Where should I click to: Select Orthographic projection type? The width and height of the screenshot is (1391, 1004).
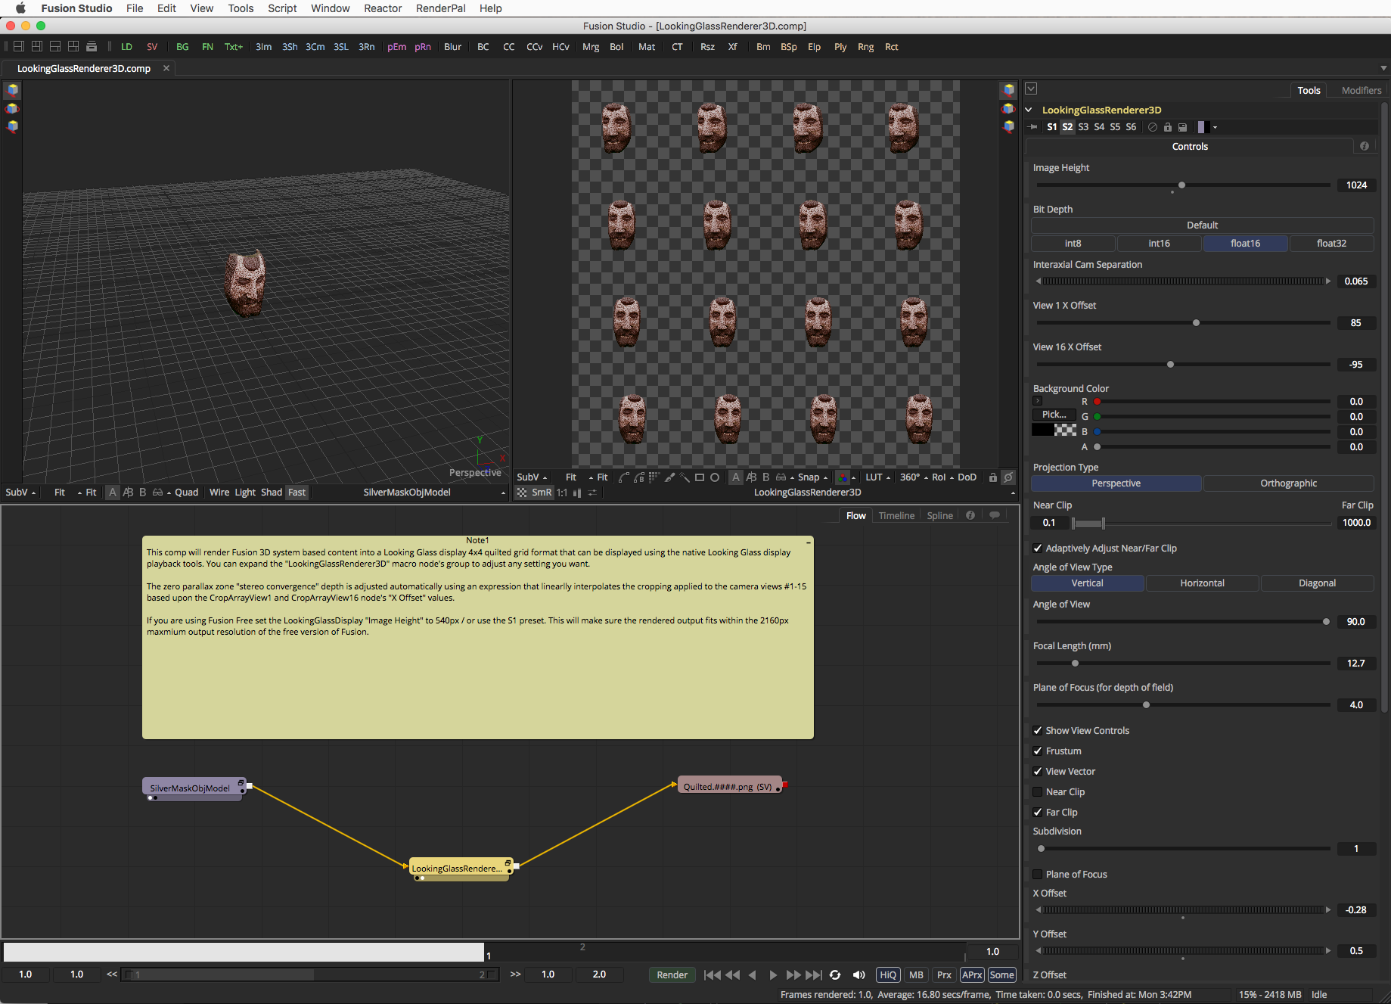point(1288,483)
